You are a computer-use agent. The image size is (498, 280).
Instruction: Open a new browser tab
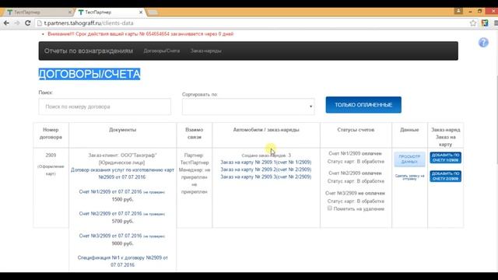153,12
